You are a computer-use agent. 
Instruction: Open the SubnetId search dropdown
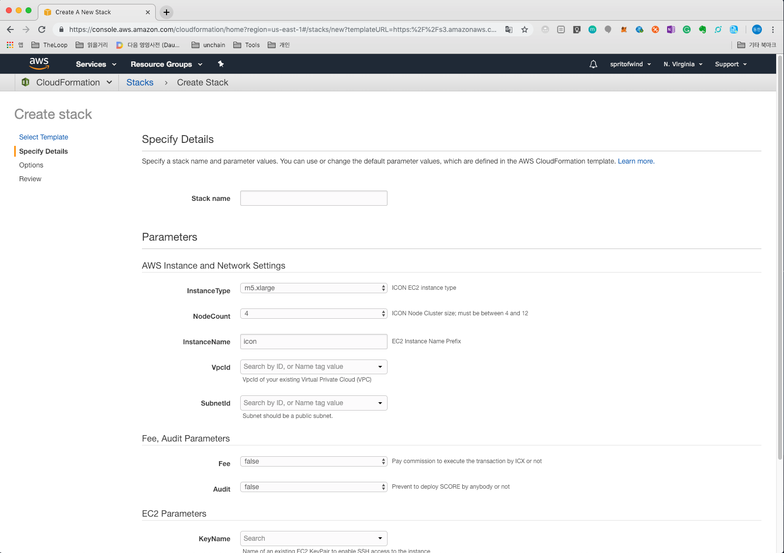313,403
